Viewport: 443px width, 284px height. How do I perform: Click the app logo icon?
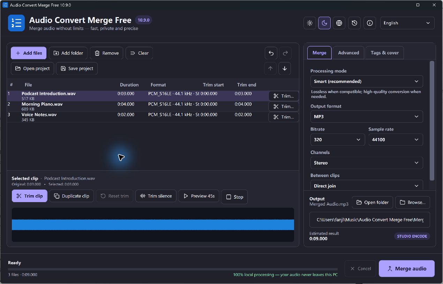[x=16, y=23]
